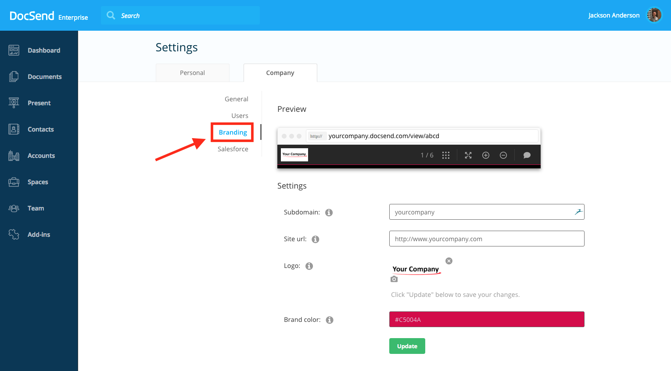Click the camera icon to upload logo
The width and height of the screenshot is (671, 371).
pyautogui.click(x=394, y=279)
